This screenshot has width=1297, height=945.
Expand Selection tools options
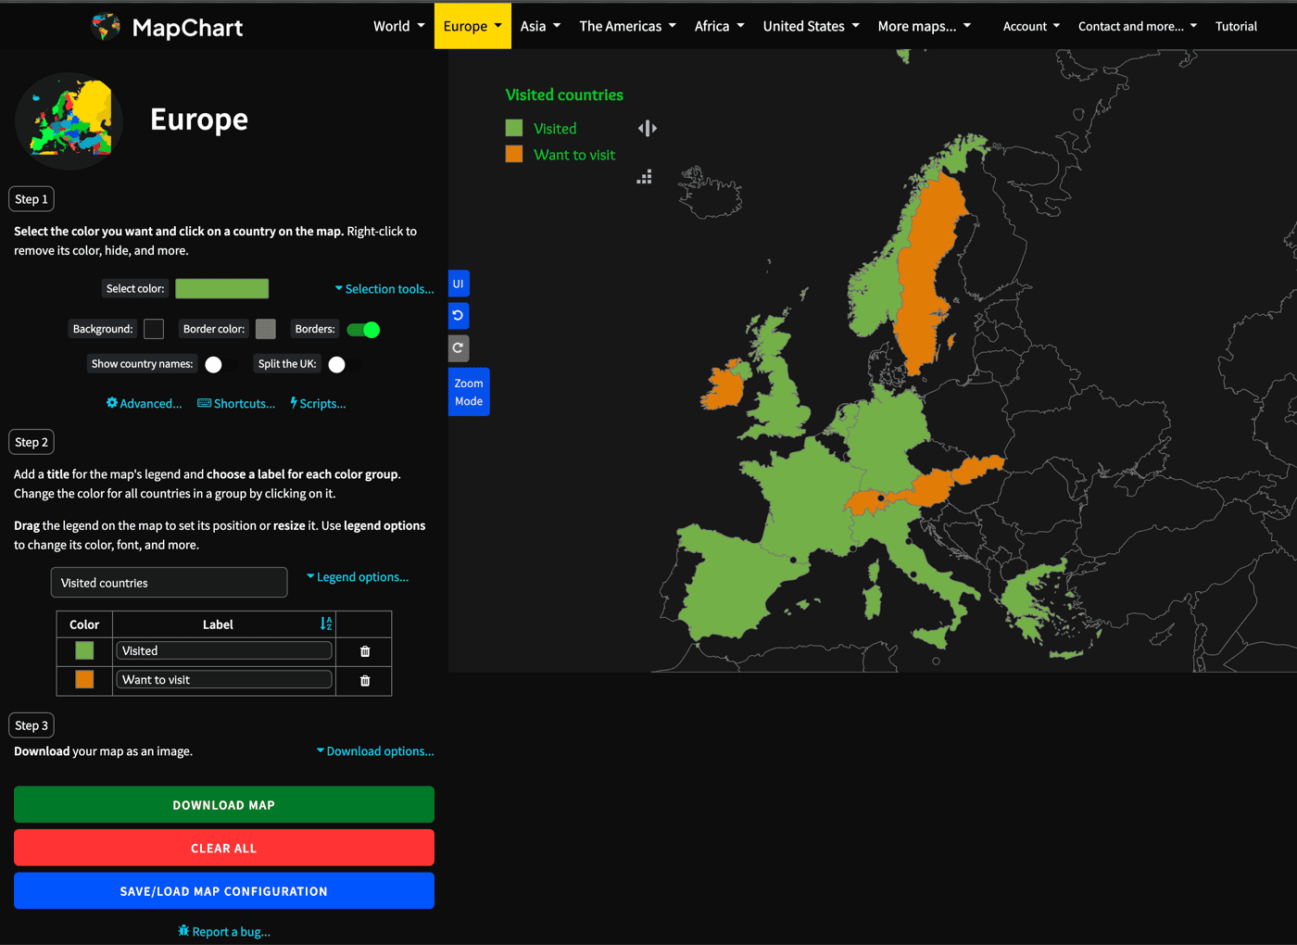tap(384, 289)
